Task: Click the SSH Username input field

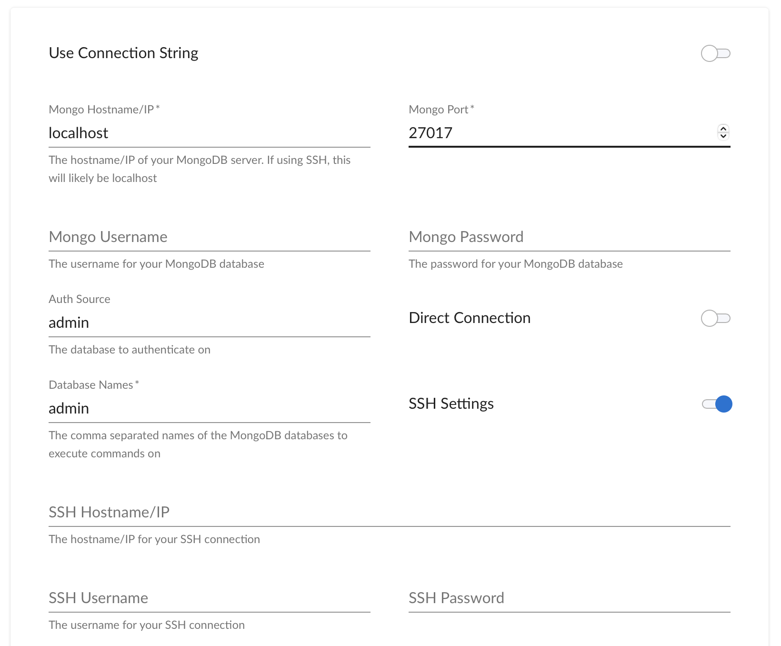Action: [210, 598]
